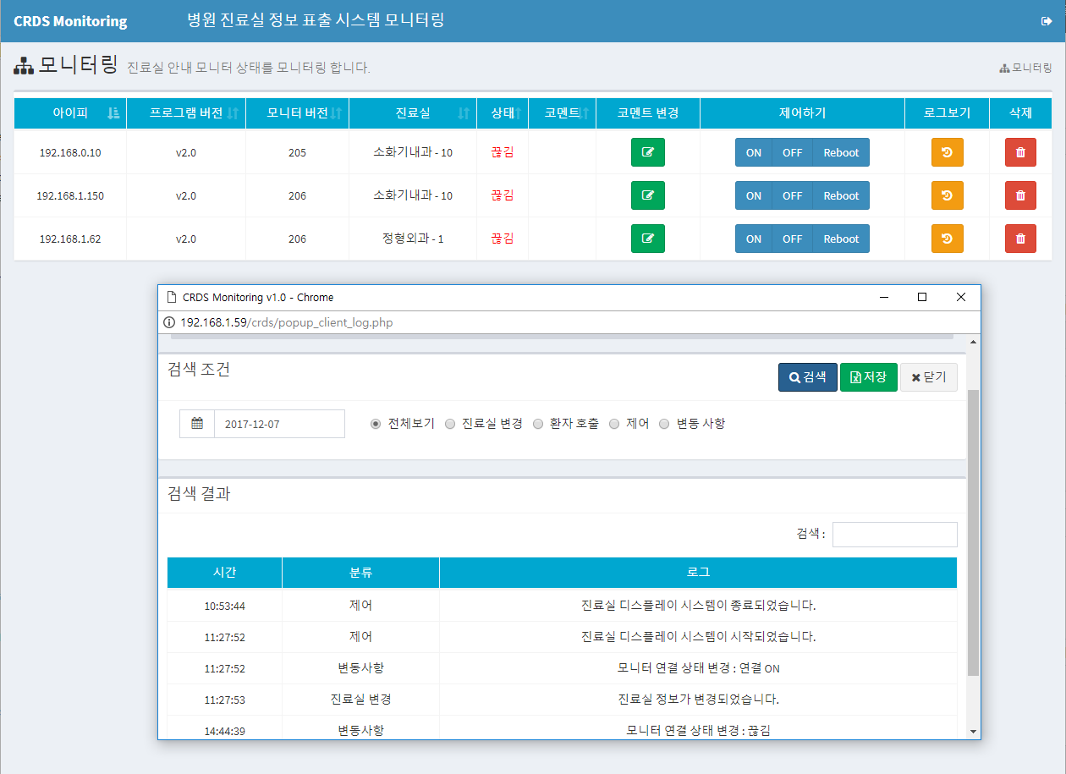Click the popup vertical scrollbar thumb
Viewport: 1066px width, 774px height.
pyautogui.click(x=973, y=533)
